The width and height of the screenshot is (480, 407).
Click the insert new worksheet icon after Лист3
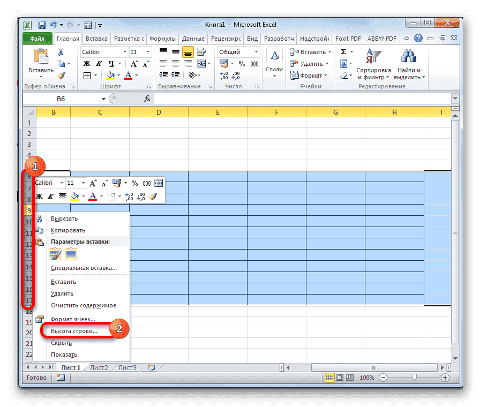point(151,368)
